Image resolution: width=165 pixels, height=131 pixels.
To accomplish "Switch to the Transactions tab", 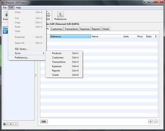I will pos(71,29).
